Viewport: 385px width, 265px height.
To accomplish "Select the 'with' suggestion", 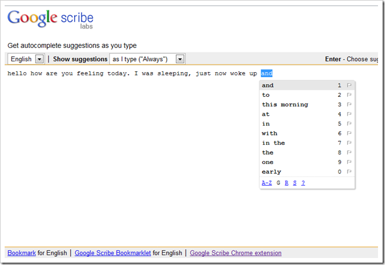I will coord(307,133).
